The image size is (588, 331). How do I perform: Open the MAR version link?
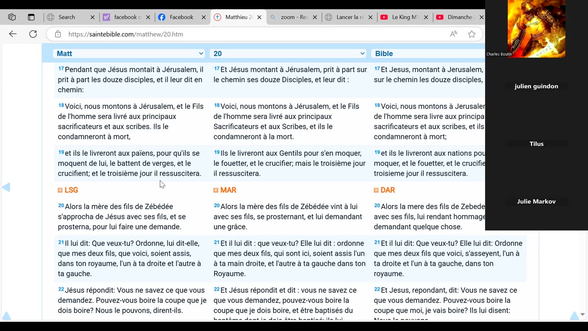228,190
